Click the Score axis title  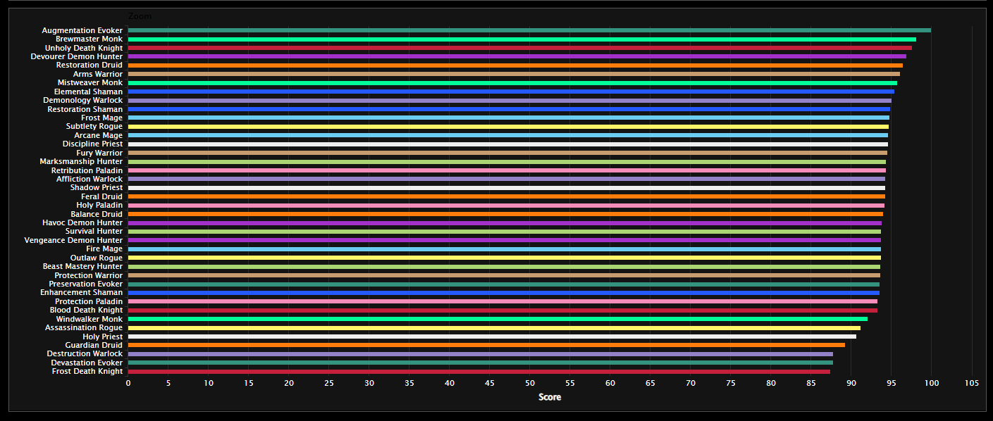550,397
